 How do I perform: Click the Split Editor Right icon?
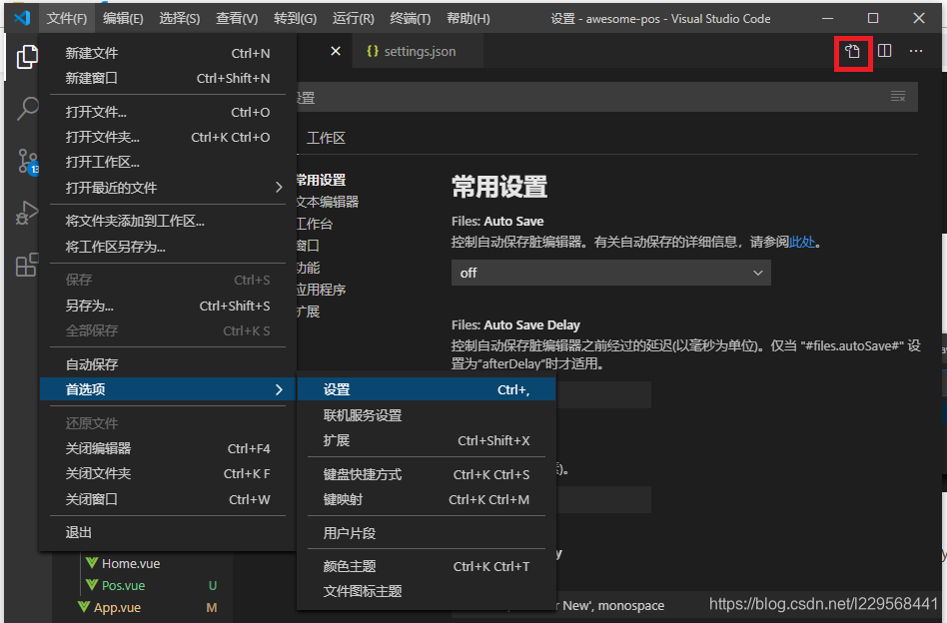(884, 51)
